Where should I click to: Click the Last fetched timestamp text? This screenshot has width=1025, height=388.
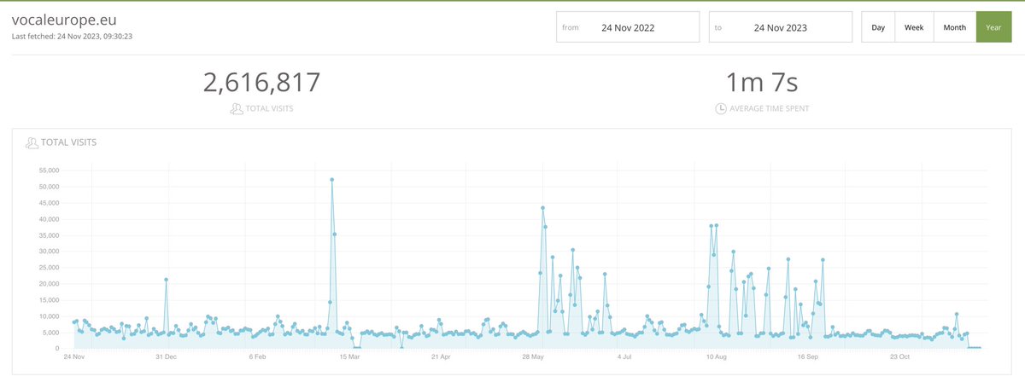(x=72, y=36)
